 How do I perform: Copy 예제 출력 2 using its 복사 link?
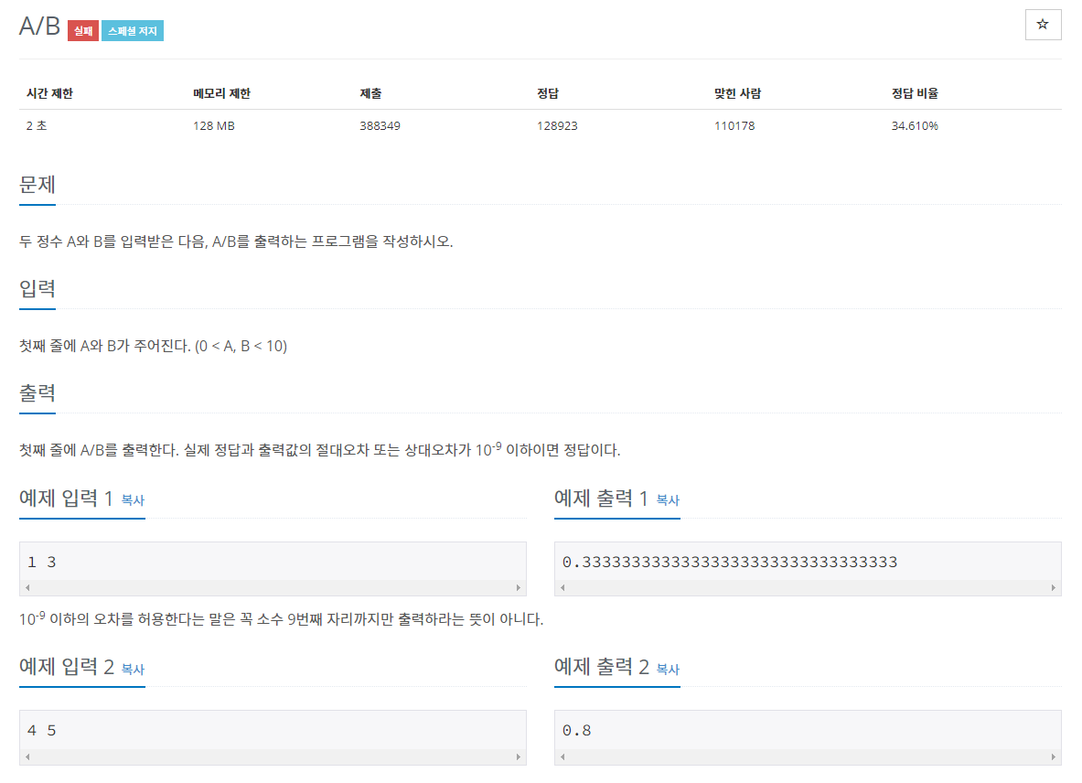[x=668, y=670]
